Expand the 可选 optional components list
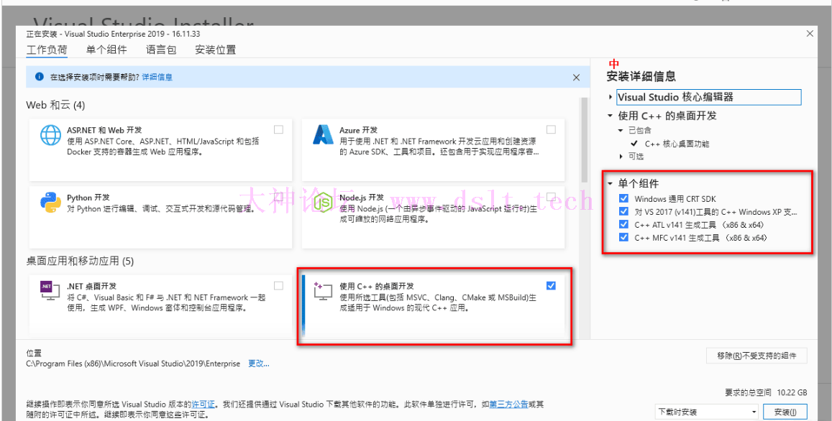 [621, 157]
